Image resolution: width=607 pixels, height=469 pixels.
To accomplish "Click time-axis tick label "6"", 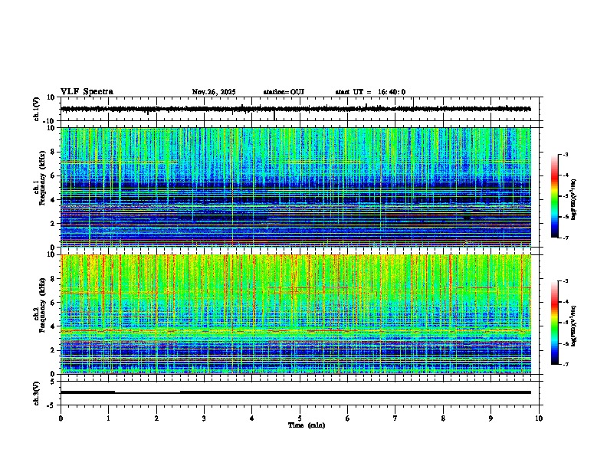I will click(x=348, y=418).
